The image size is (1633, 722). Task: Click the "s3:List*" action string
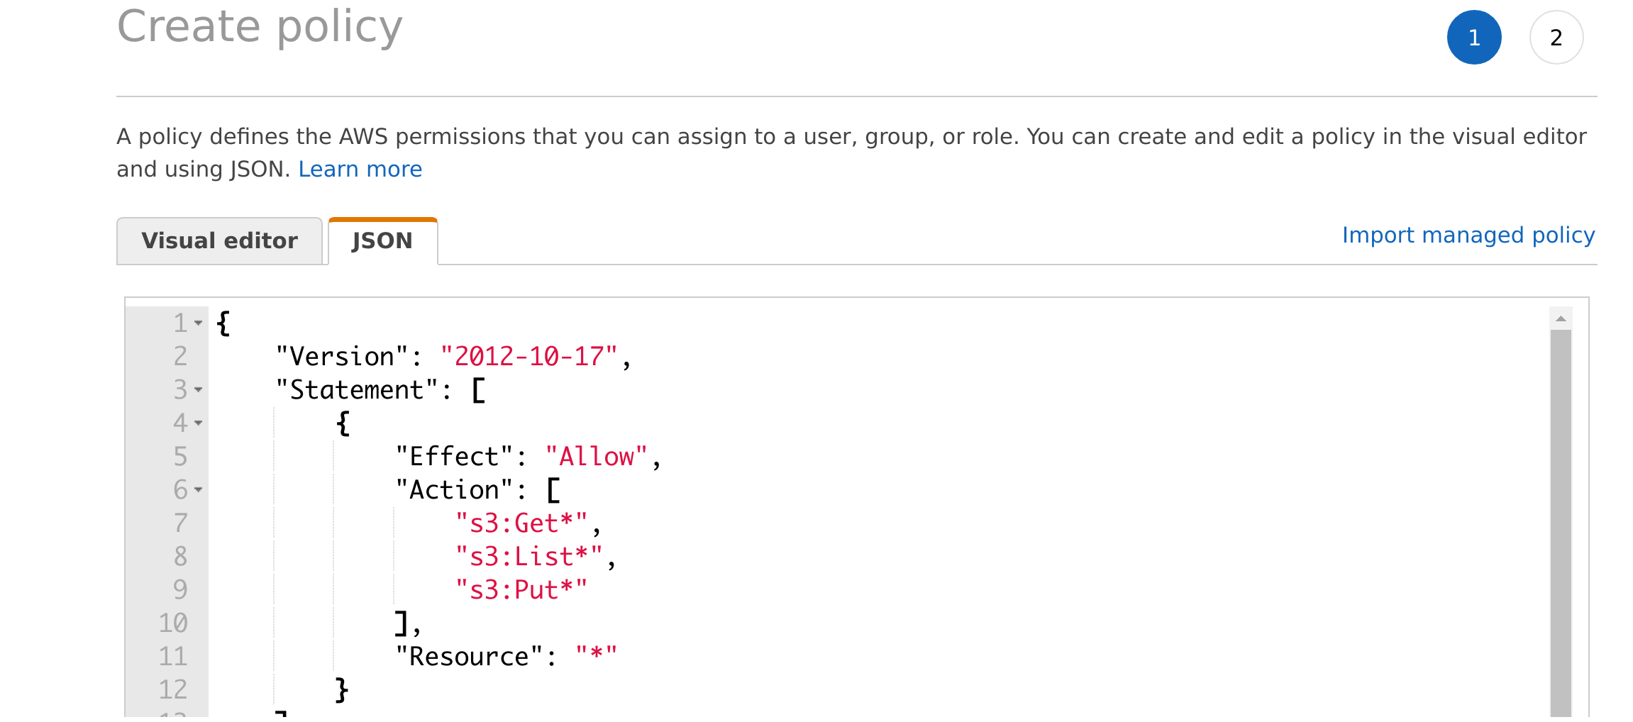click(529, 556)
